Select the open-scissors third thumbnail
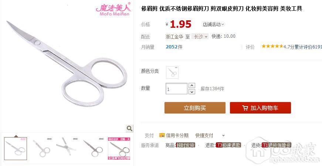The image size is (322, 166). pos(66,149)
